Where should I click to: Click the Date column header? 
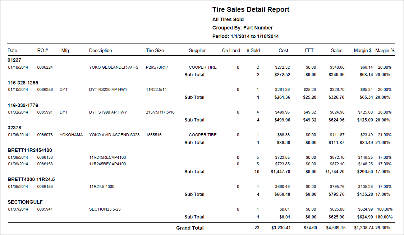coord(12,51)
